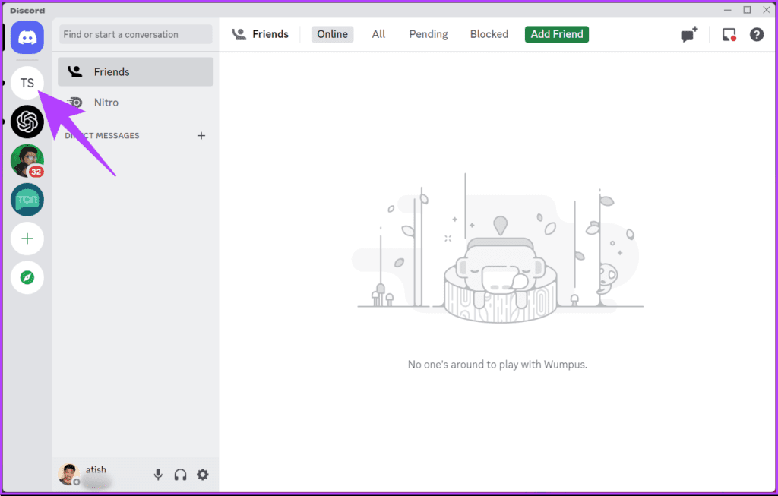Open the help question mark icon

click(757, 35)
